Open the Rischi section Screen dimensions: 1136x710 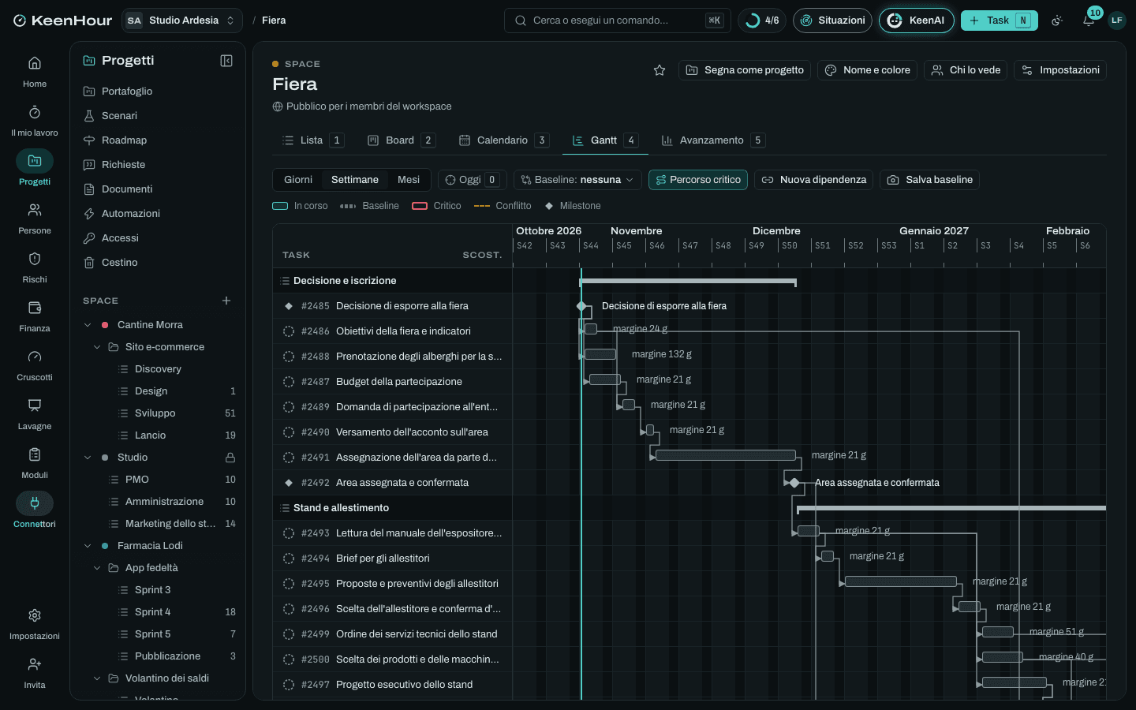pos(35,267)
